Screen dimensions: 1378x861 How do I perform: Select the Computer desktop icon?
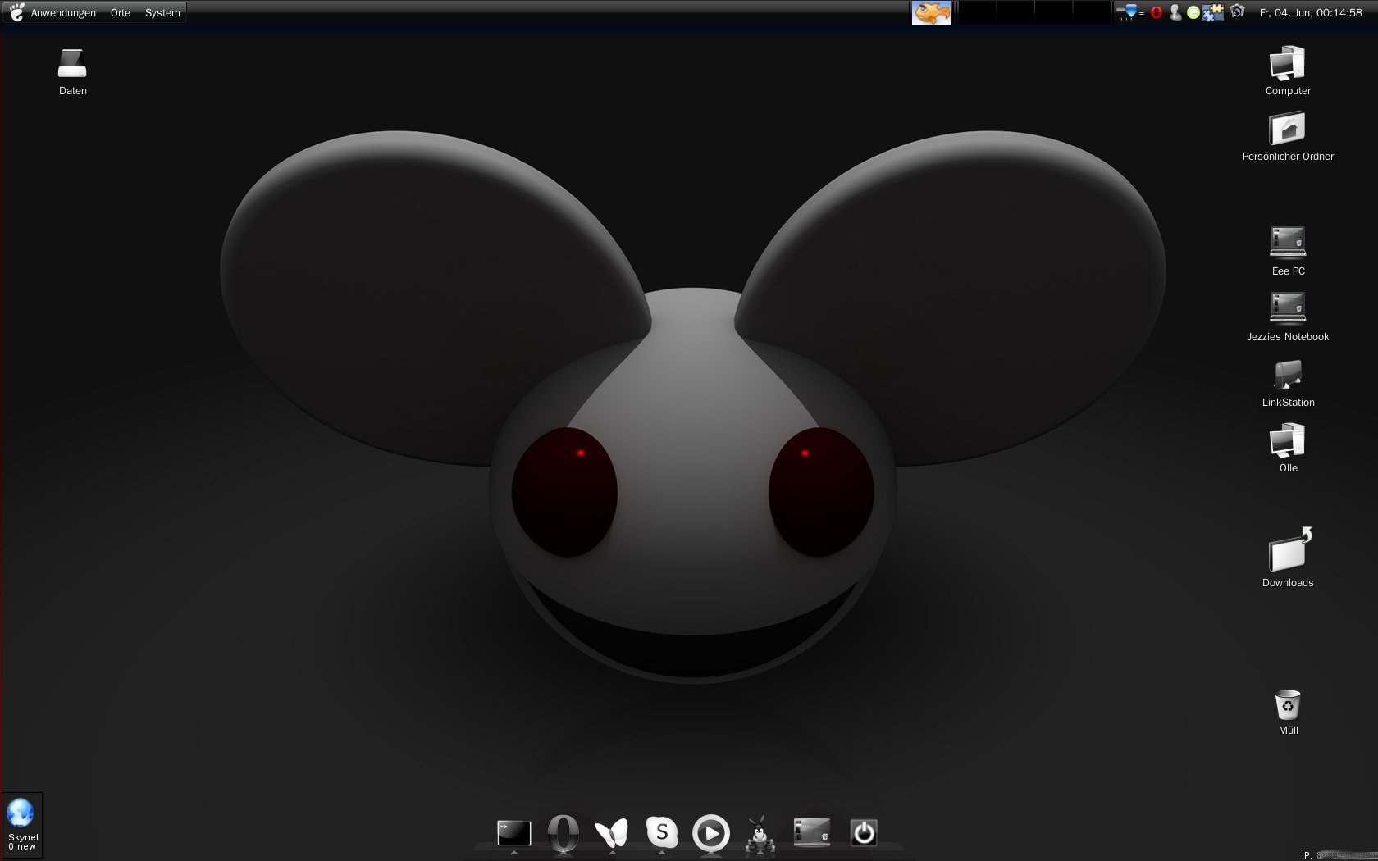[1288, 63]
